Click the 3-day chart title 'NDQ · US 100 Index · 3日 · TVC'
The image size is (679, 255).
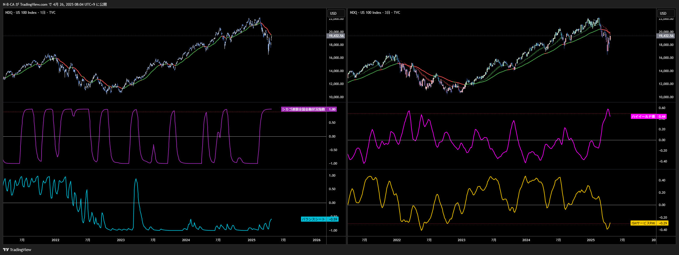click(x=375, y=13)
